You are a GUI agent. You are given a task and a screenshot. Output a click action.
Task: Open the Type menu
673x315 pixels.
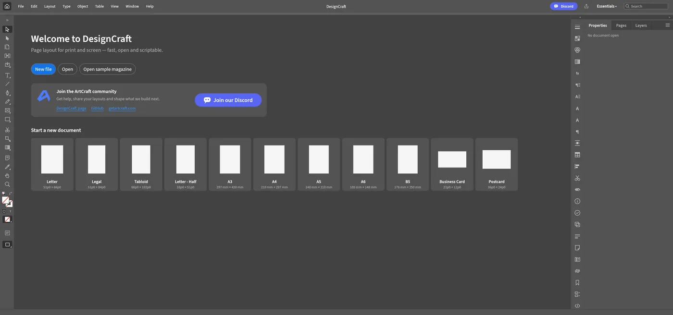66,6
